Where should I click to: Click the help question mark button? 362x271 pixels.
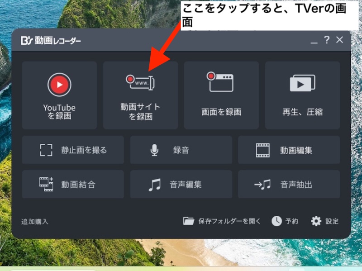pos(327,40)
